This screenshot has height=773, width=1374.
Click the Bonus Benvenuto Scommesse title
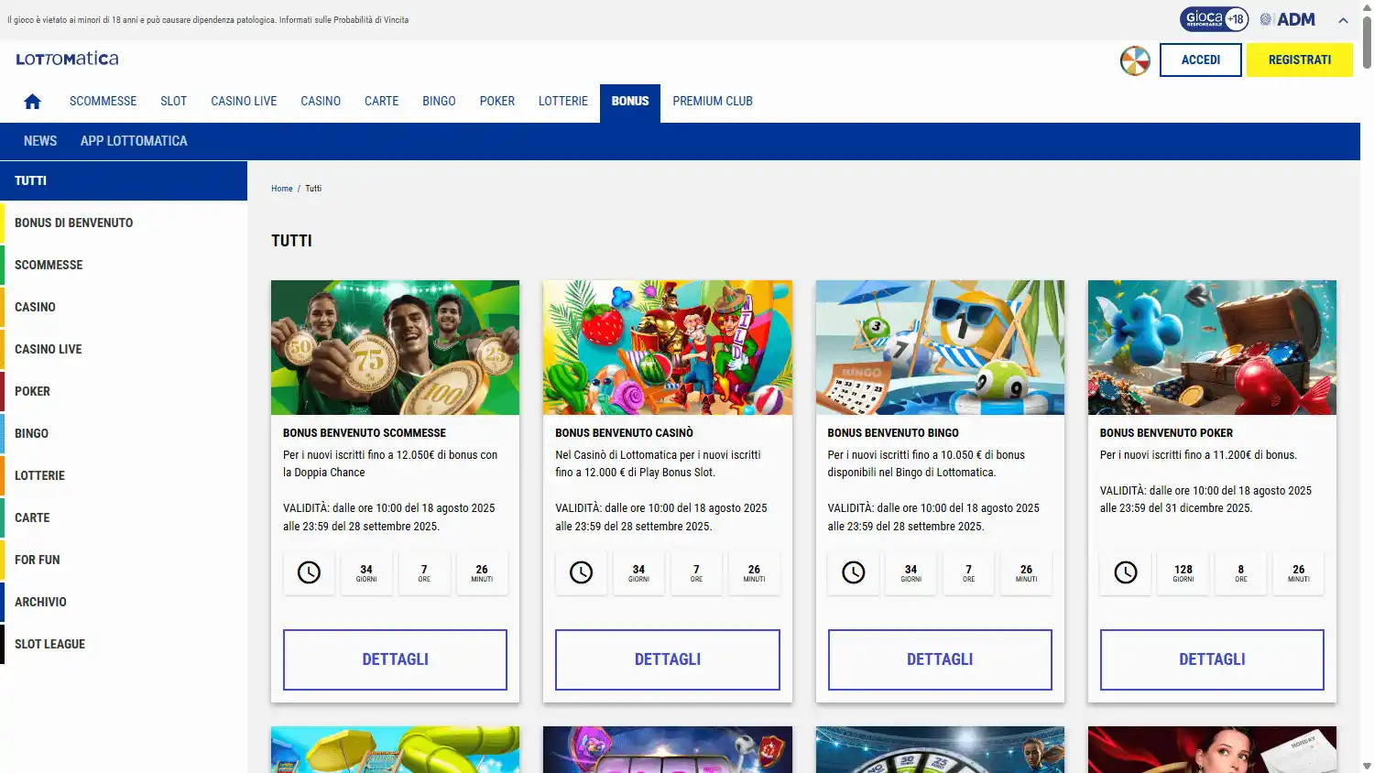point(365,433)
